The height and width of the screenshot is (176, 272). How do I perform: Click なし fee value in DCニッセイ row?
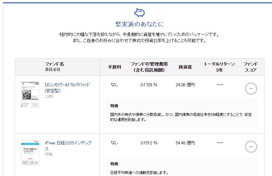tap(114, 85)
